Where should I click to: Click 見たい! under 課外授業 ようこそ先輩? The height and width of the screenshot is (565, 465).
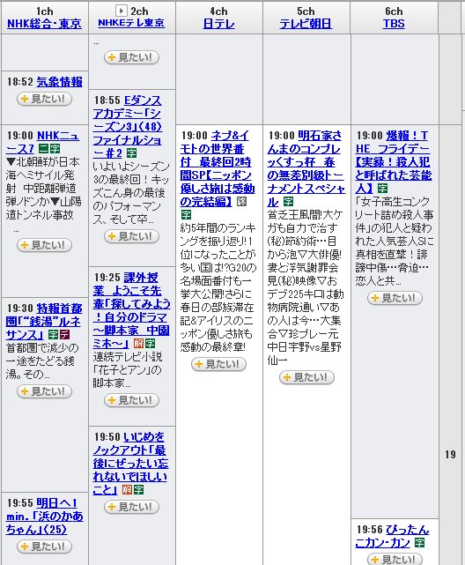click(x=131, y=400)
